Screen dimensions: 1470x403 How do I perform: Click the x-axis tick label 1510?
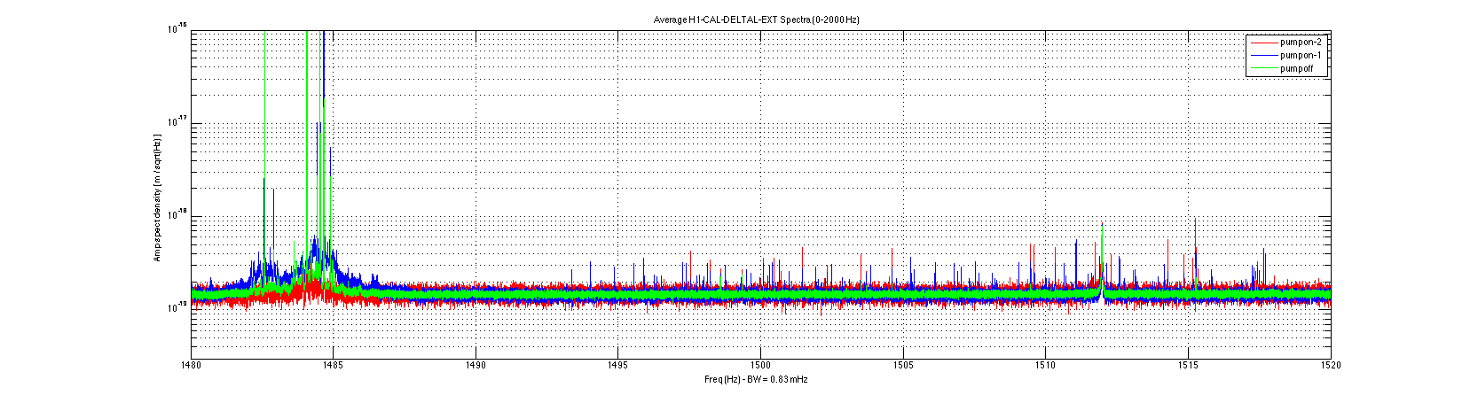click(x=1045, y=364)
